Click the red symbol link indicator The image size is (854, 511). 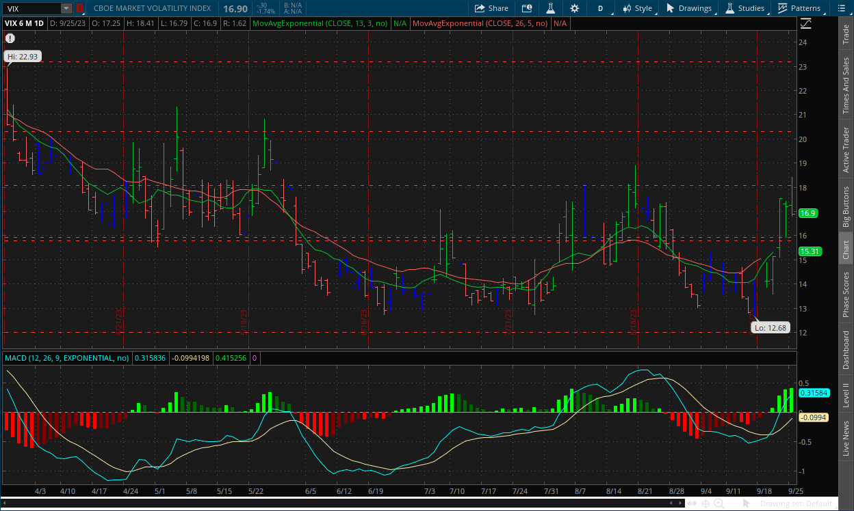79,8
